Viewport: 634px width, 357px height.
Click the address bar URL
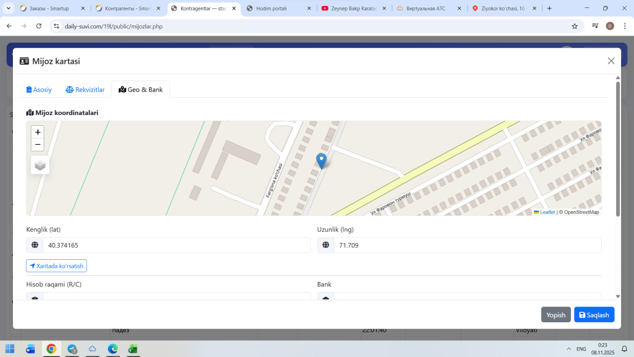coord(113,26)
